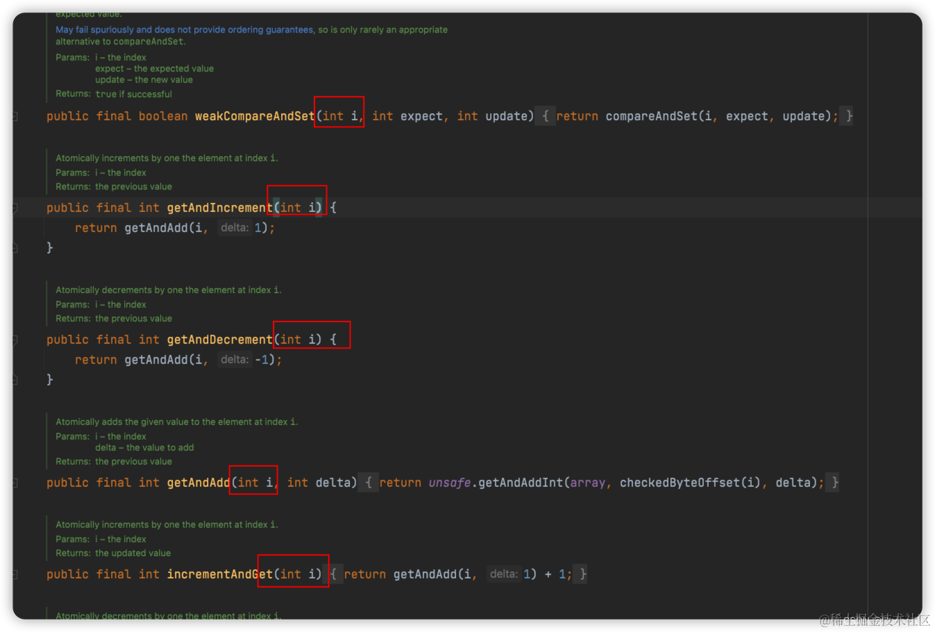Viewport: 935px width, 632px height.
Task: Click 'public' keyword of getAndAdd declaration
Action: [67, 483]
